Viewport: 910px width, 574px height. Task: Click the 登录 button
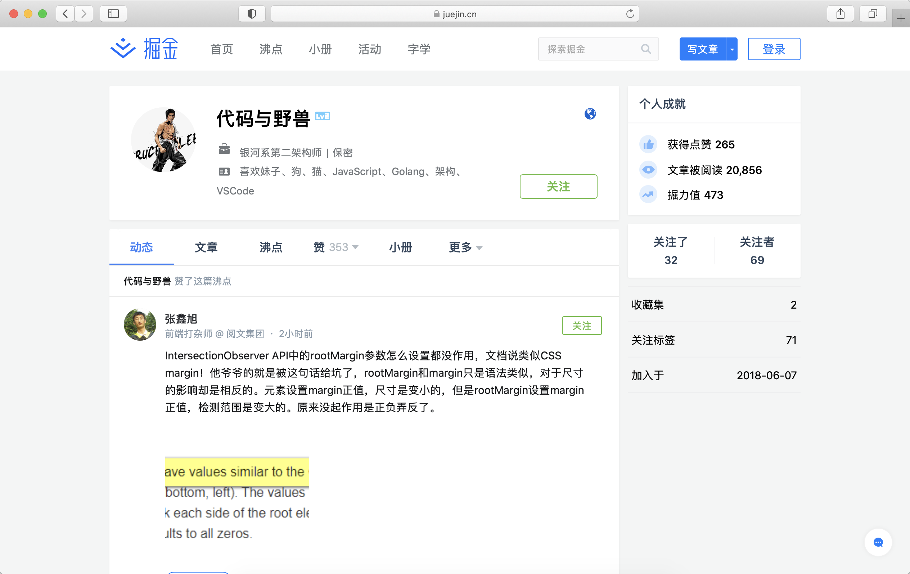tap(774, 49)
